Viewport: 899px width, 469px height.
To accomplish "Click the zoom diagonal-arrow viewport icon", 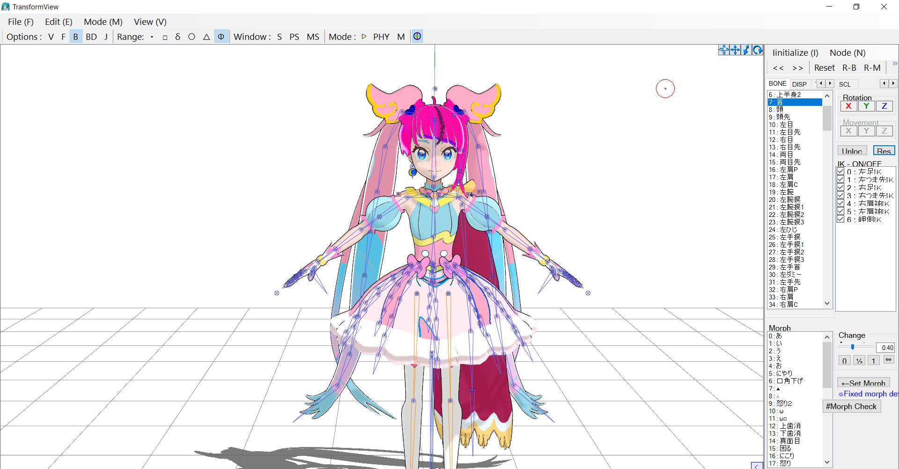I will click(x=746, y=50).
